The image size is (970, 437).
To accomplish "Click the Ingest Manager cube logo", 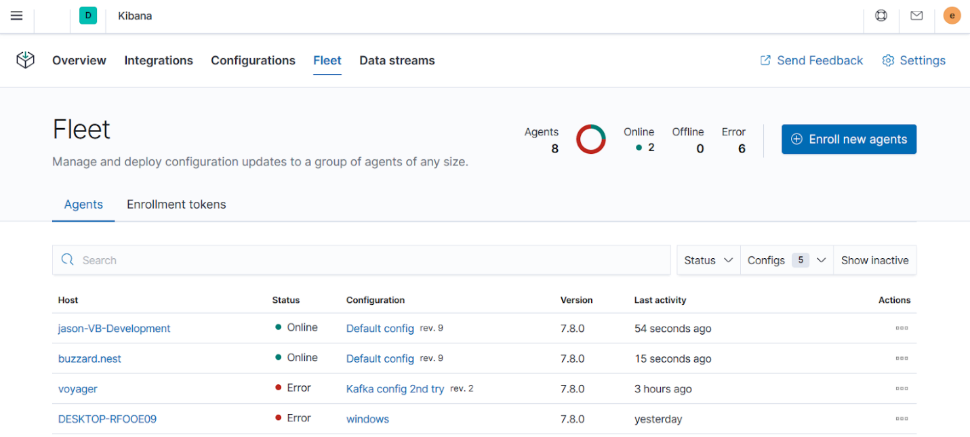I will coord(25,60).
